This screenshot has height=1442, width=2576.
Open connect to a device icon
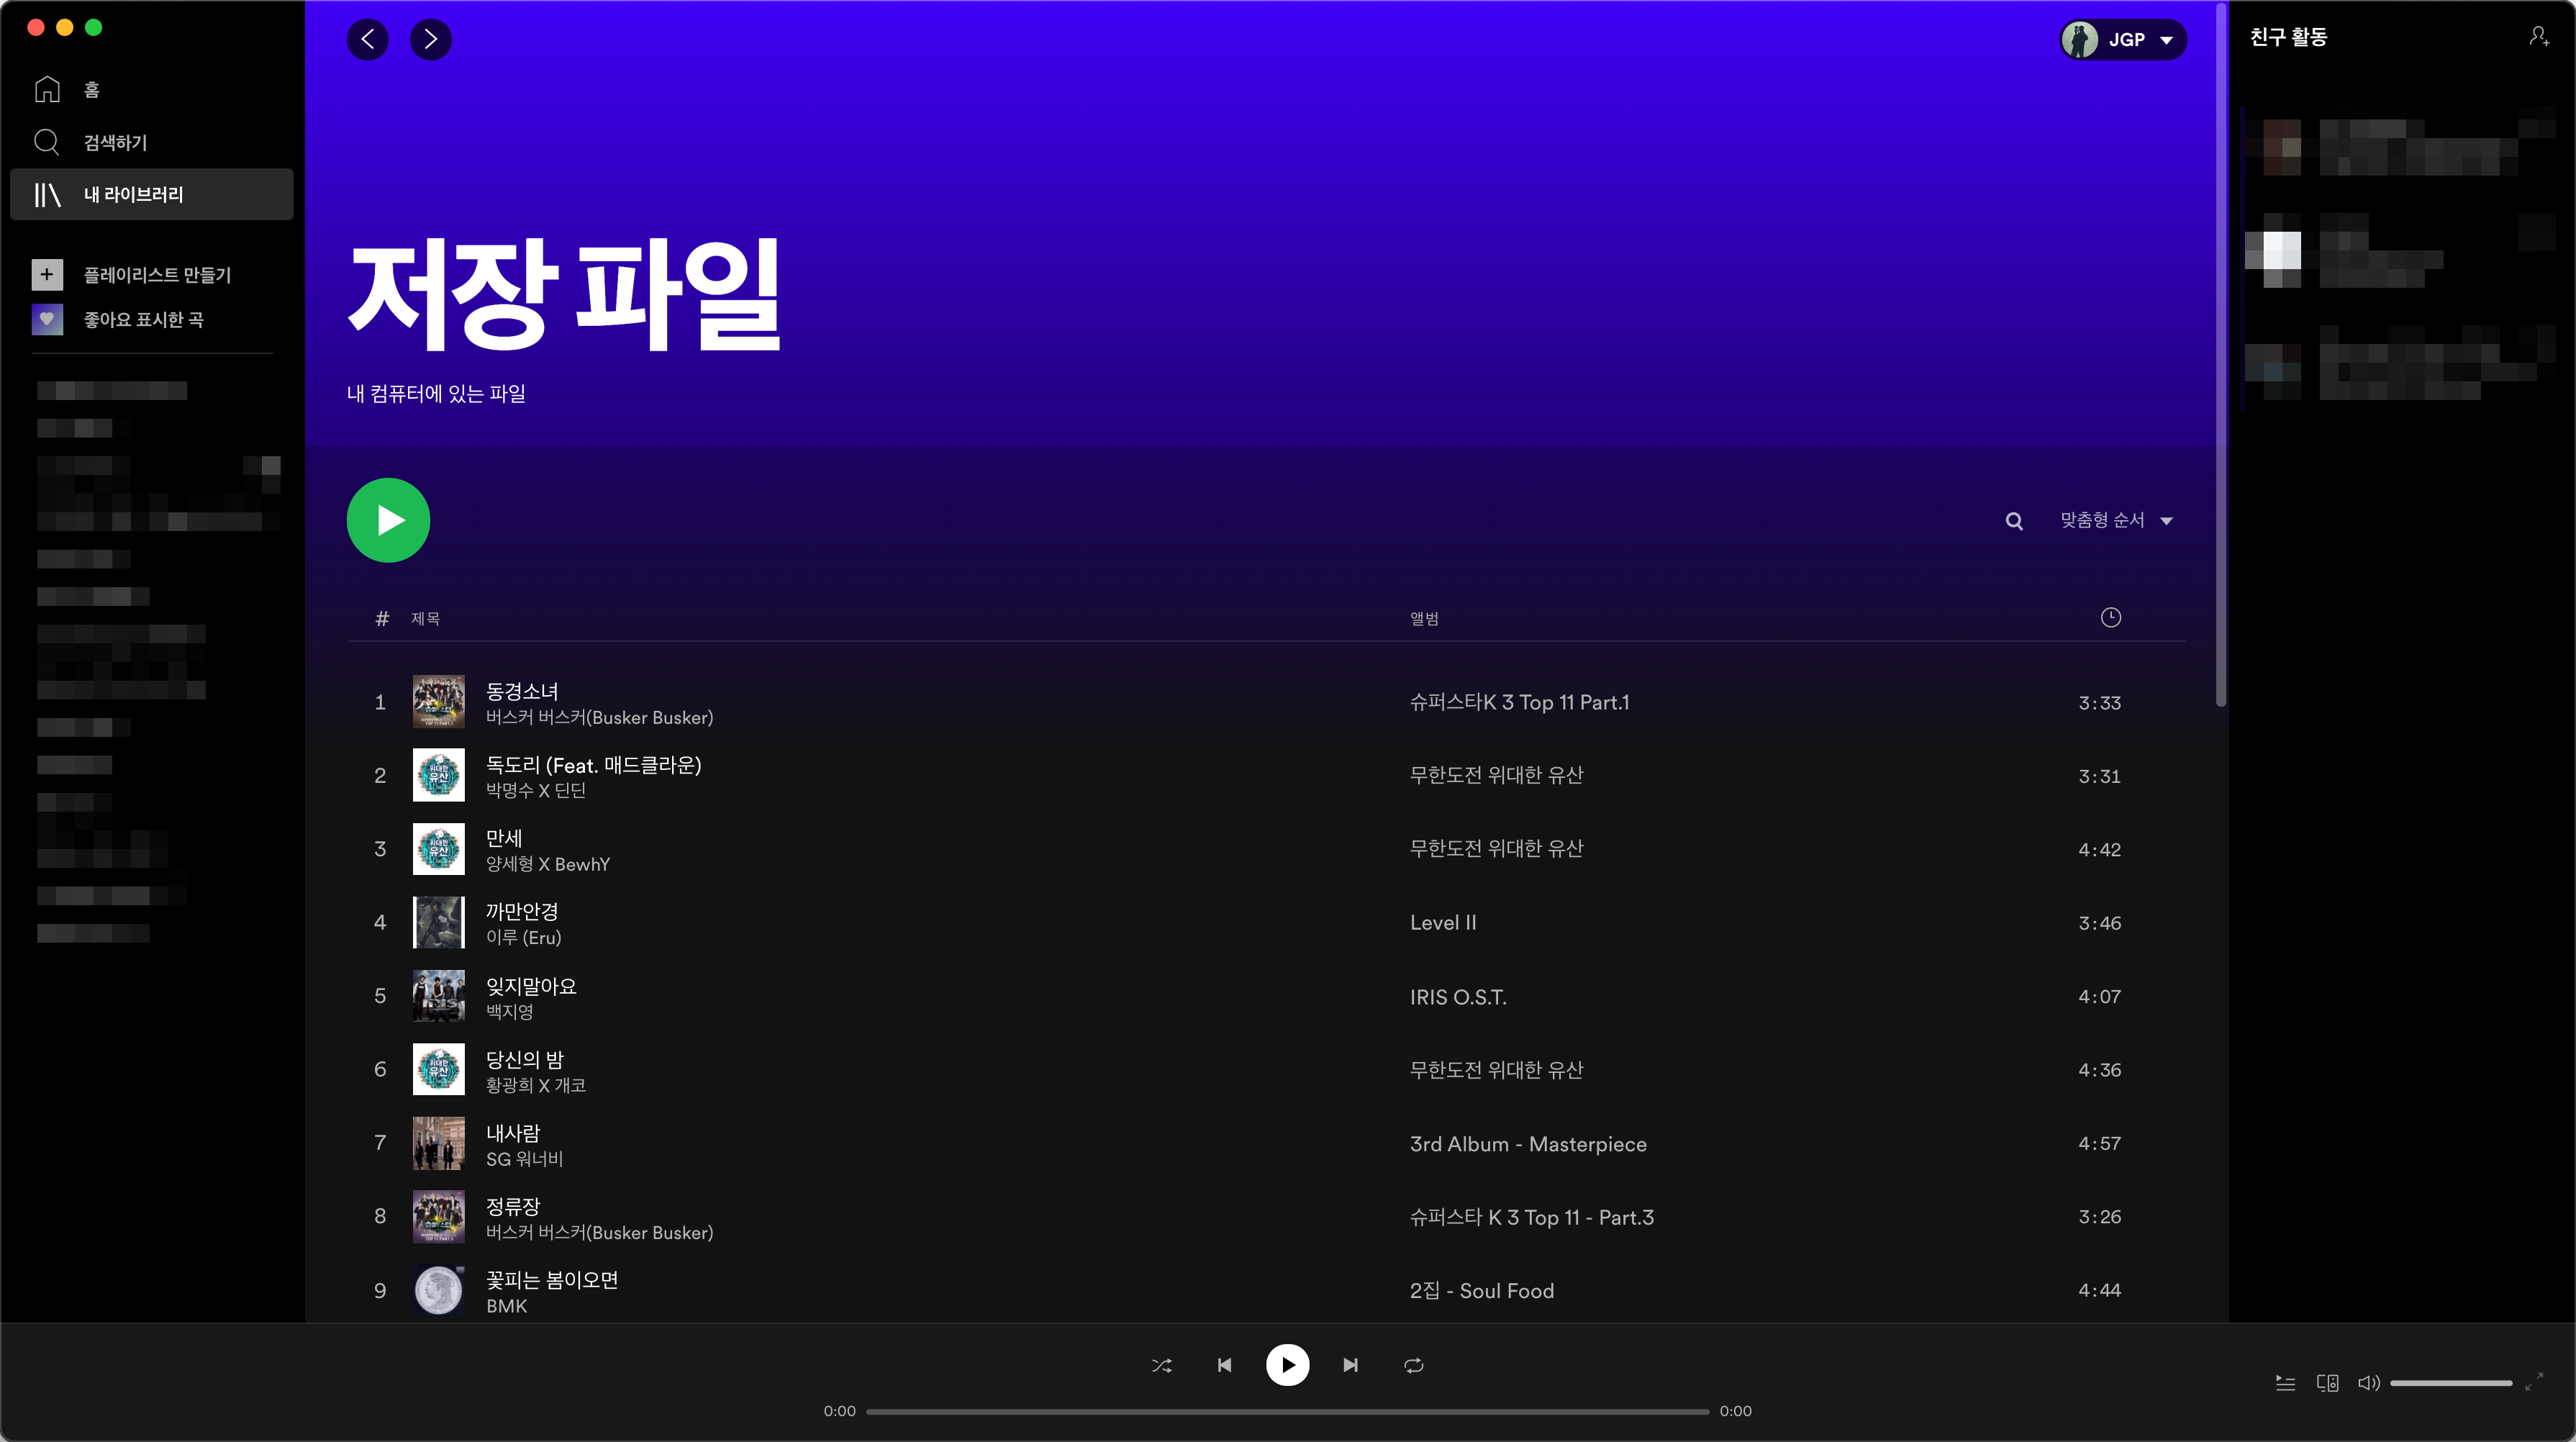pos(2327,1383)
